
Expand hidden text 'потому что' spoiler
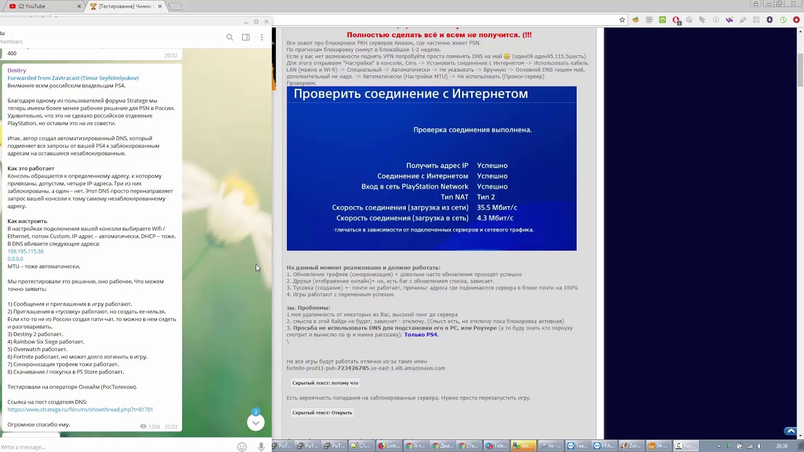click(x=325, y=383)
